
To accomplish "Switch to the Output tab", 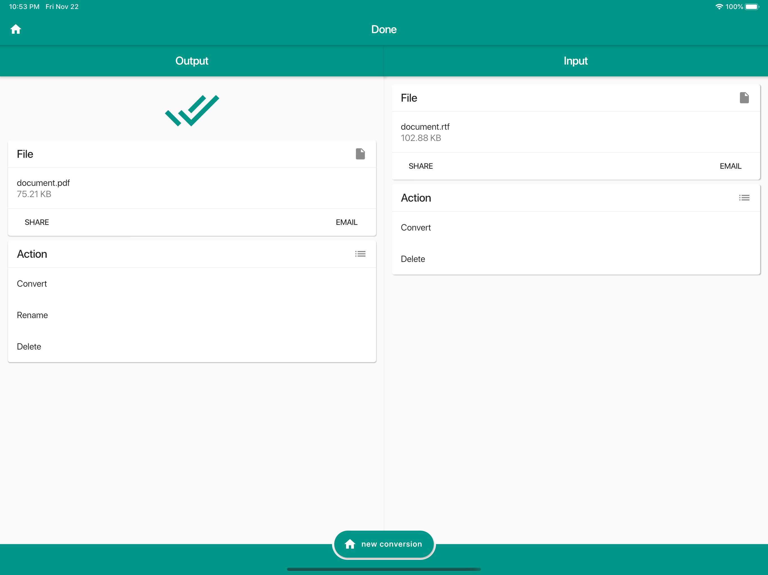I will pos(192,61).
